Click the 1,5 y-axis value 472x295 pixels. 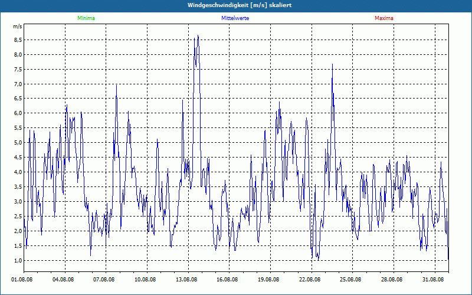pos(18,246)
